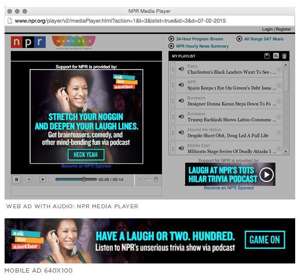
Task: Open the playlist RSS feed icon
Action: (x=276, y=56)
